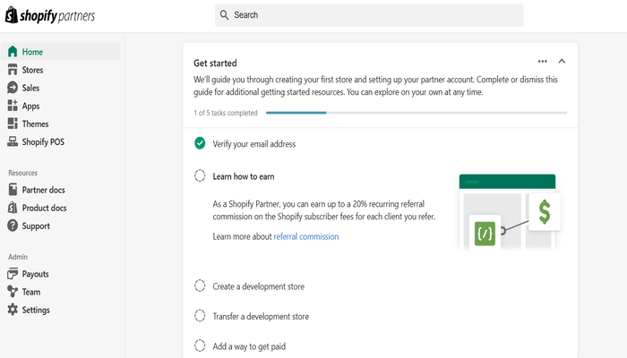This screenshot has width=627, height=358.
Task: Open the Support page
Action: pyautogui.click(x=36, y=226)
